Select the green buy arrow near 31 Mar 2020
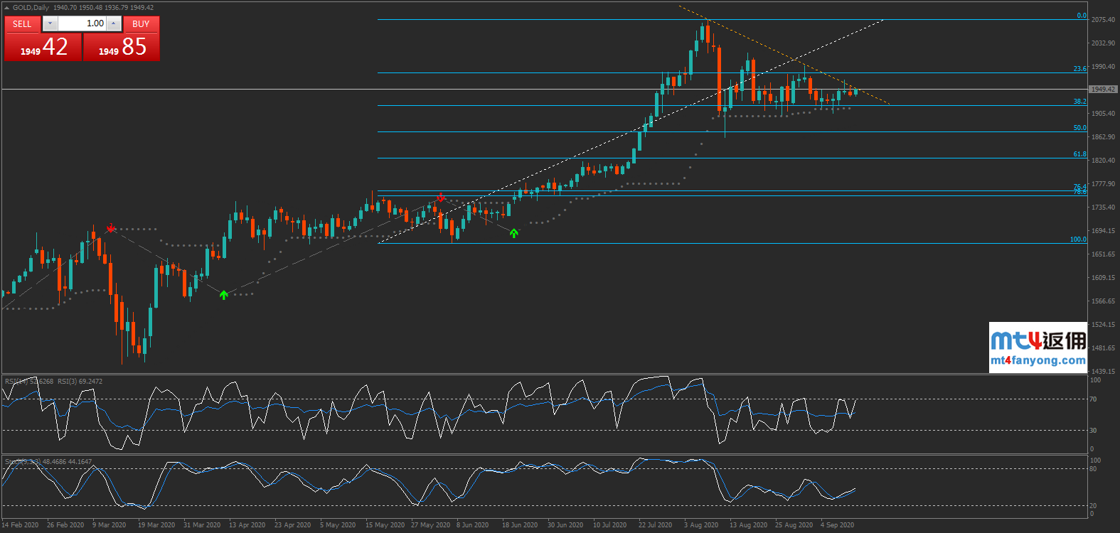Screen dimensions: 1120x533 coord(224,295)
